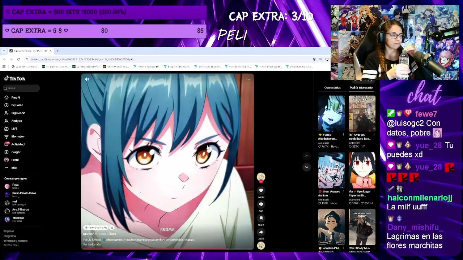Screen dimensions: 463x260
Task: Switch to the Podría interesarte tab
Action: [x=361, y=88]
